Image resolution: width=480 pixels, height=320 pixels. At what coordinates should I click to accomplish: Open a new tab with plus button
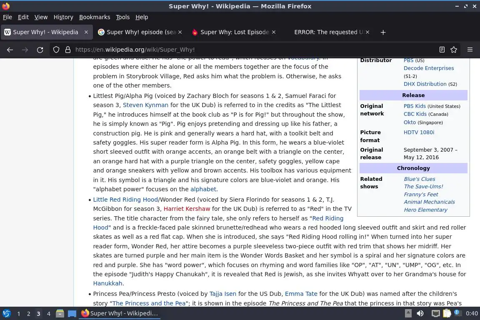[383, 32]
